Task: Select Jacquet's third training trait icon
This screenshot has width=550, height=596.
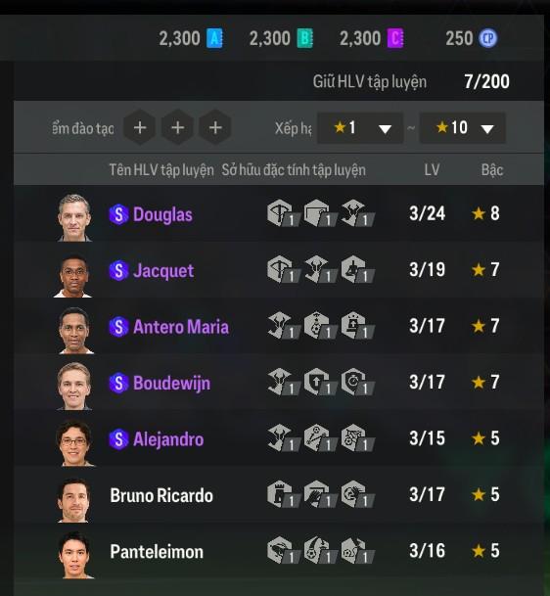Action: 357,269
